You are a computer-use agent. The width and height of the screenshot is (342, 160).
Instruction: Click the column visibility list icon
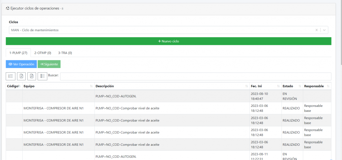[x=42, y=76]
